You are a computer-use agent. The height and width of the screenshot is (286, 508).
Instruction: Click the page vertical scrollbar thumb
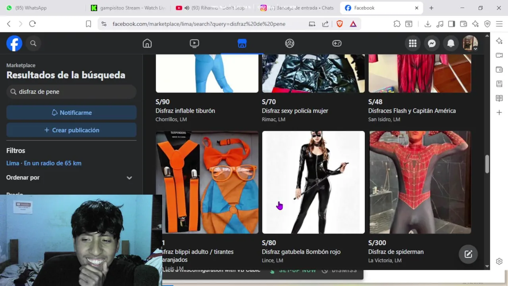coord(487,164)
